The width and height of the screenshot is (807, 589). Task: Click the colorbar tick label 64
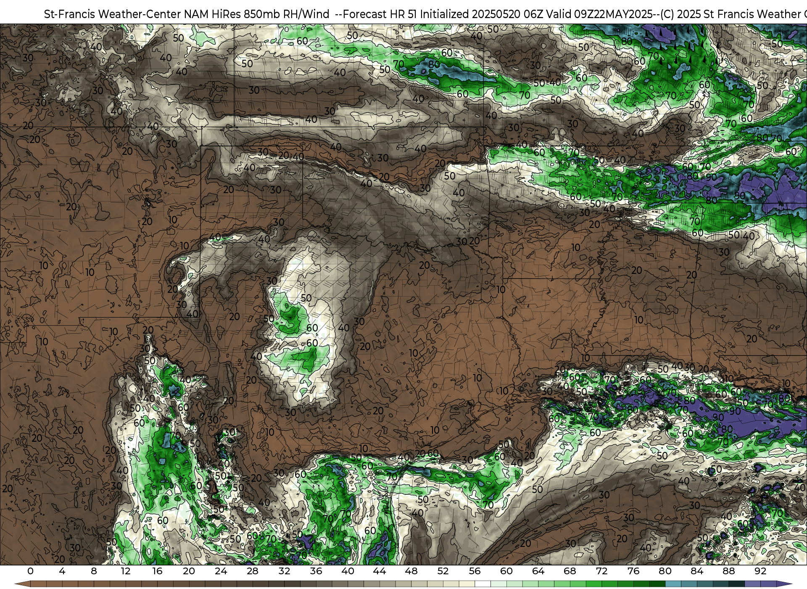(x=538, y=571)
